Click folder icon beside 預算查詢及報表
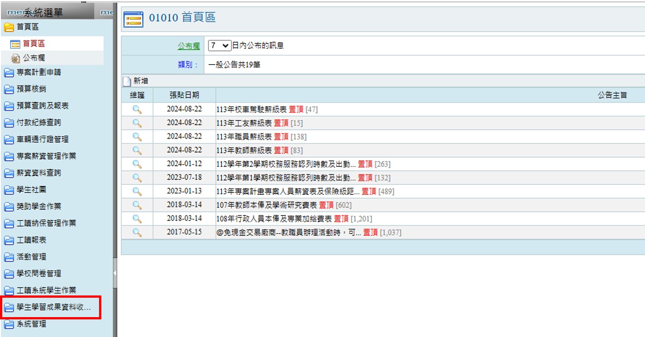This screenshot has width=645, height=337. point(9,106)
